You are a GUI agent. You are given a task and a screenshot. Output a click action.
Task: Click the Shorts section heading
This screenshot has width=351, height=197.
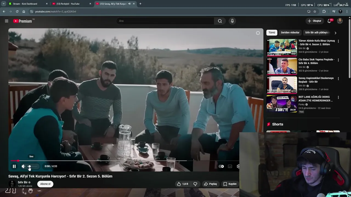pyautogui.click(x=278, y=124)
